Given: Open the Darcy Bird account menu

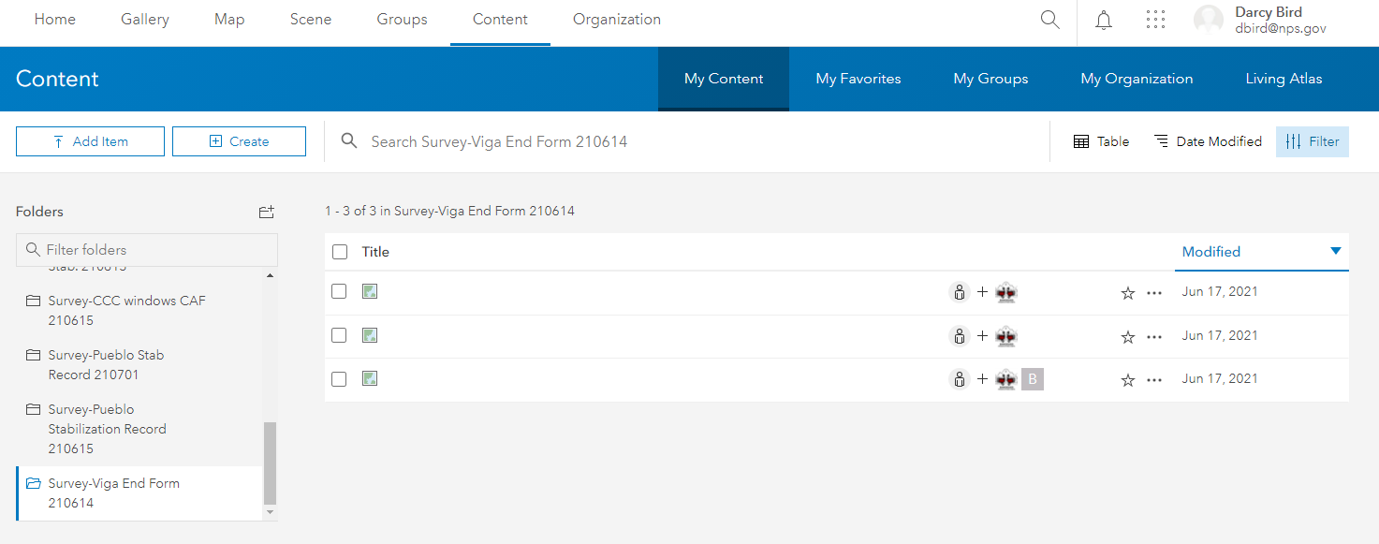Looking at the screenshot, I should (1259, 21).
